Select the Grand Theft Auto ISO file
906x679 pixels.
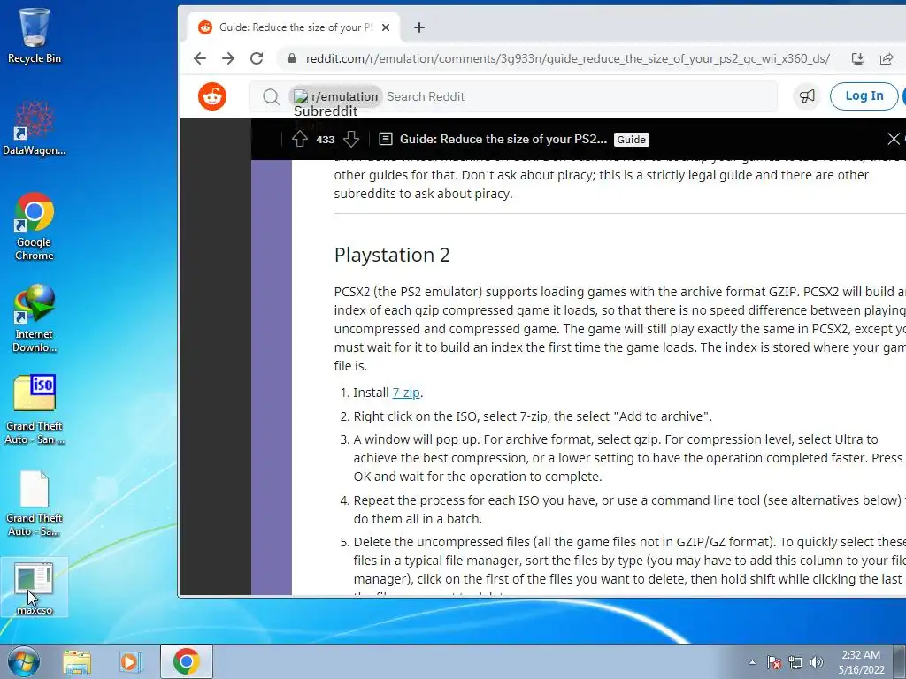click(x=35, y=410)
